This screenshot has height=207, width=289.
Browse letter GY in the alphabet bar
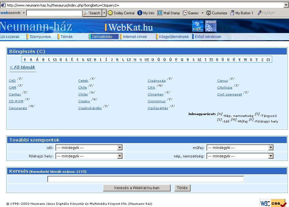89,60
